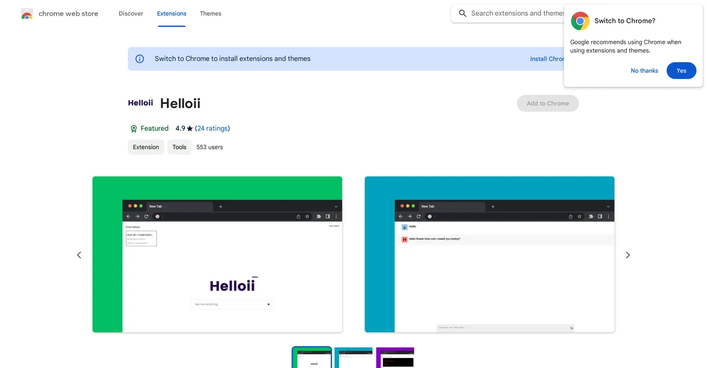Open the 24 ratings link
The image size is (707, 368).
tap(212, 128)
